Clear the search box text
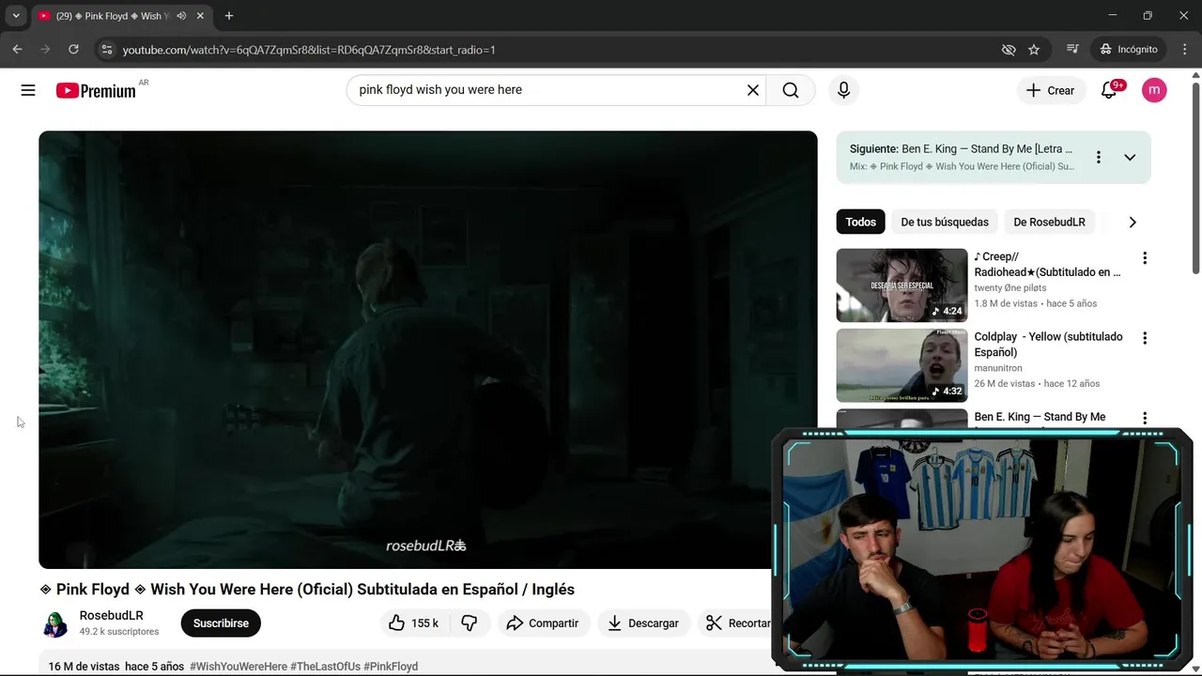 [x=752, y=90]
